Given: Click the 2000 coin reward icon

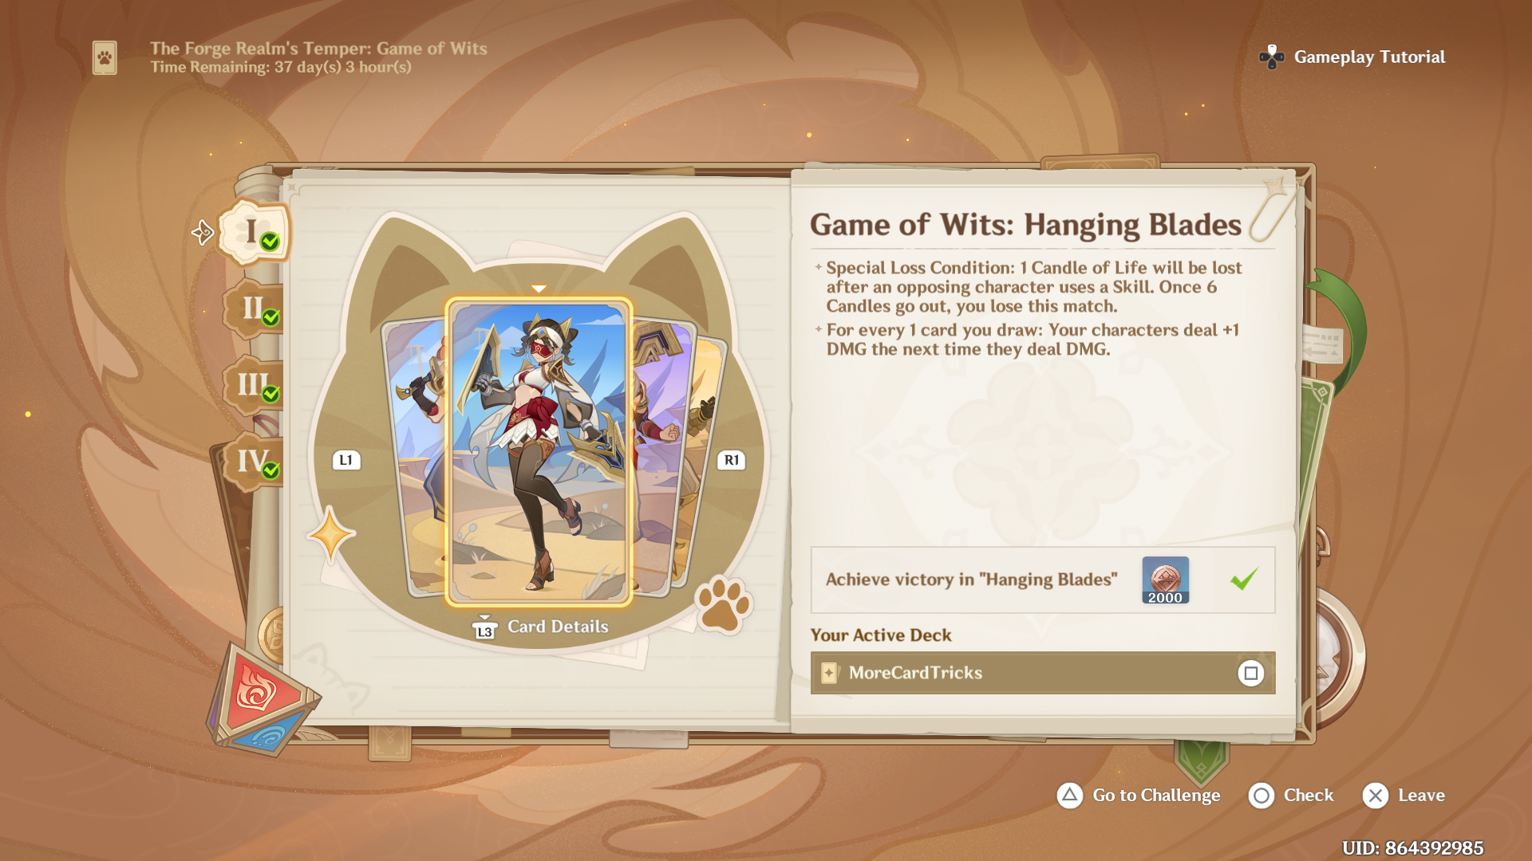Looking at the screenshot, I should pyautogui.click(x=1165, y=580).
